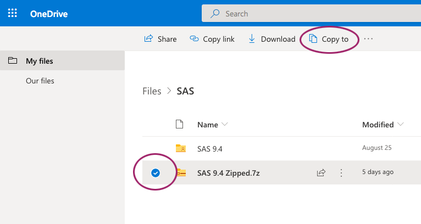Expand the Name column sort dropdown
Screen dimensions: 421x224
pos(224,125)
